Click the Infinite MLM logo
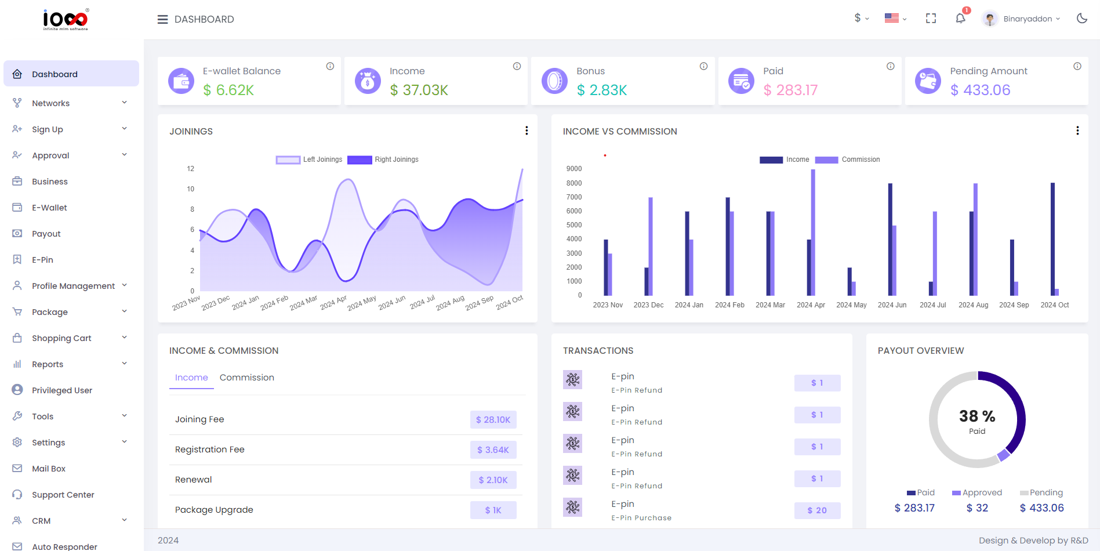 point(66,20)
